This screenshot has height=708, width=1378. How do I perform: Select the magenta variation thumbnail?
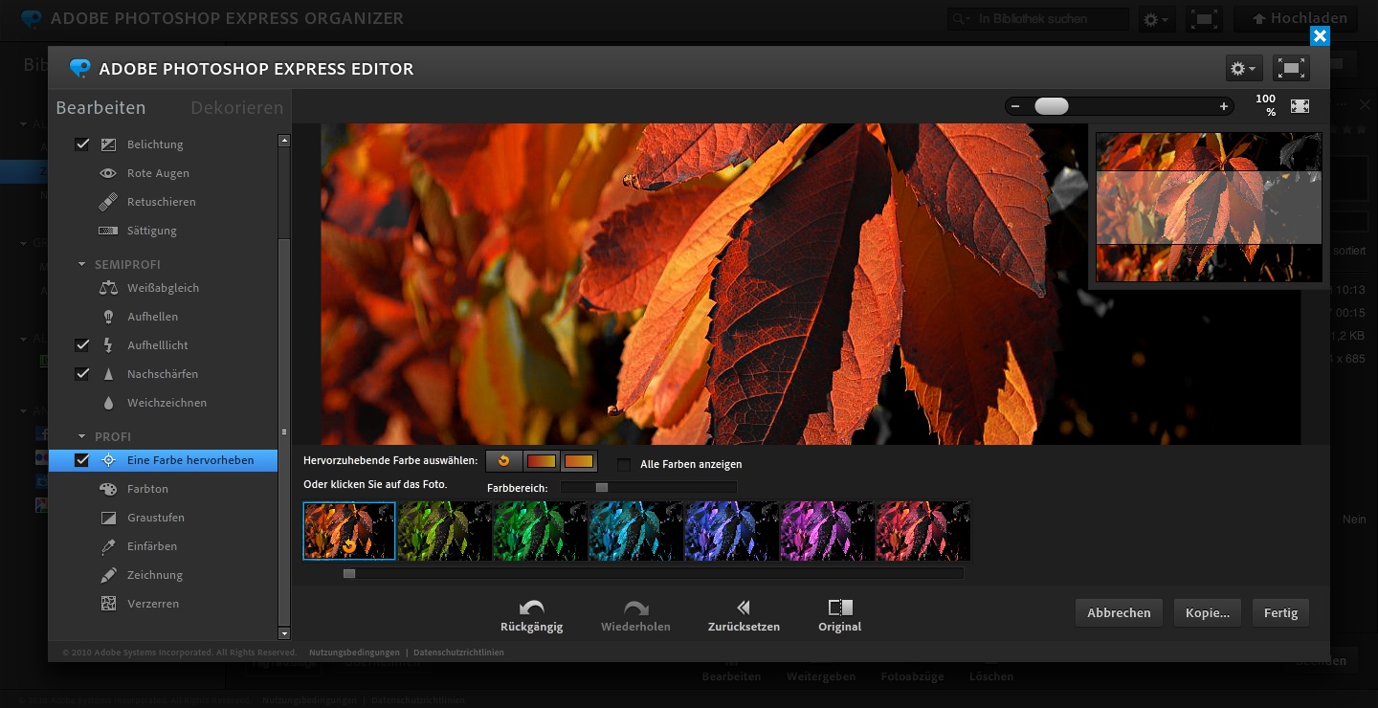coord(828,531)
